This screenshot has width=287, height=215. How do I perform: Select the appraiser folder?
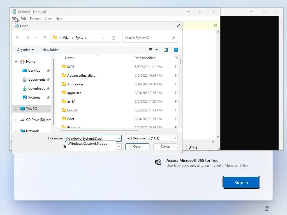tap(74, 93)
